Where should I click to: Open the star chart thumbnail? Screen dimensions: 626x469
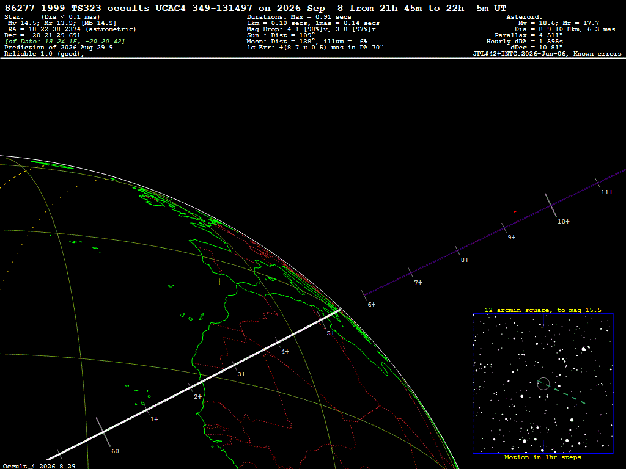pos(543,384)
